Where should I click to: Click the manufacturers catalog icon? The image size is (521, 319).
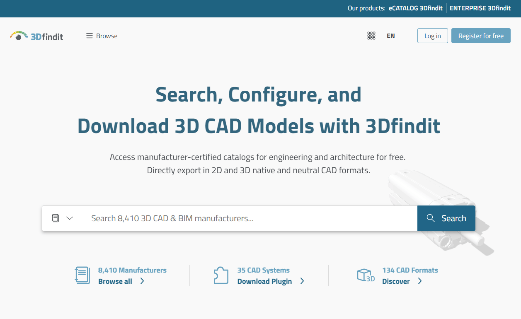coord(82,275)
